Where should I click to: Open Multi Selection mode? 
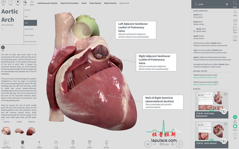[x=30, y=41]
